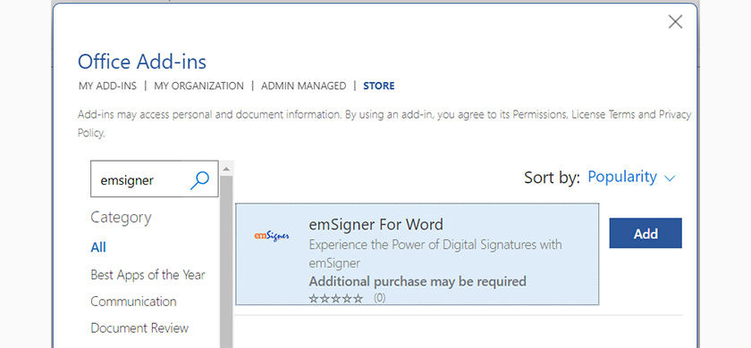Go to the STORE tab
Viewport: 751px width, 348px height.
(379, 86)
